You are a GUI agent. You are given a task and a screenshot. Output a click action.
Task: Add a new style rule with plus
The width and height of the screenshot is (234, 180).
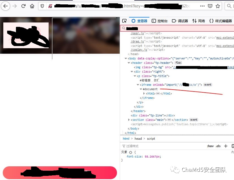[x=226, y=146]
